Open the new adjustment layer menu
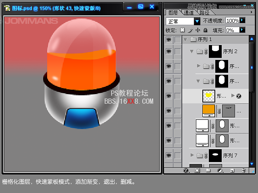The width and height of the screenshot is (258, 193). coord(220,170)
